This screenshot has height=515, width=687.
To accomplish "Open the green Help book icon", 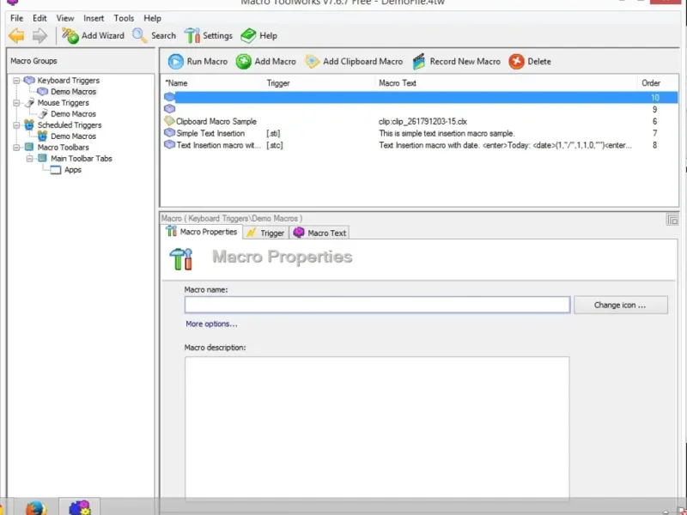I will point(248,35).
